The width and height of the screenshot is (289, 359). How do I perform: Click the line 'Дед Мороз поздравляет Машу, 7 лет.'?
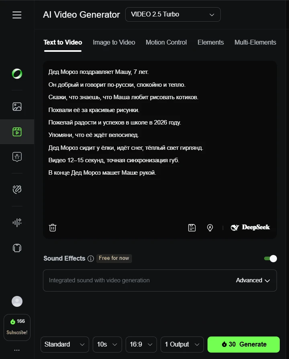[98, 72]
